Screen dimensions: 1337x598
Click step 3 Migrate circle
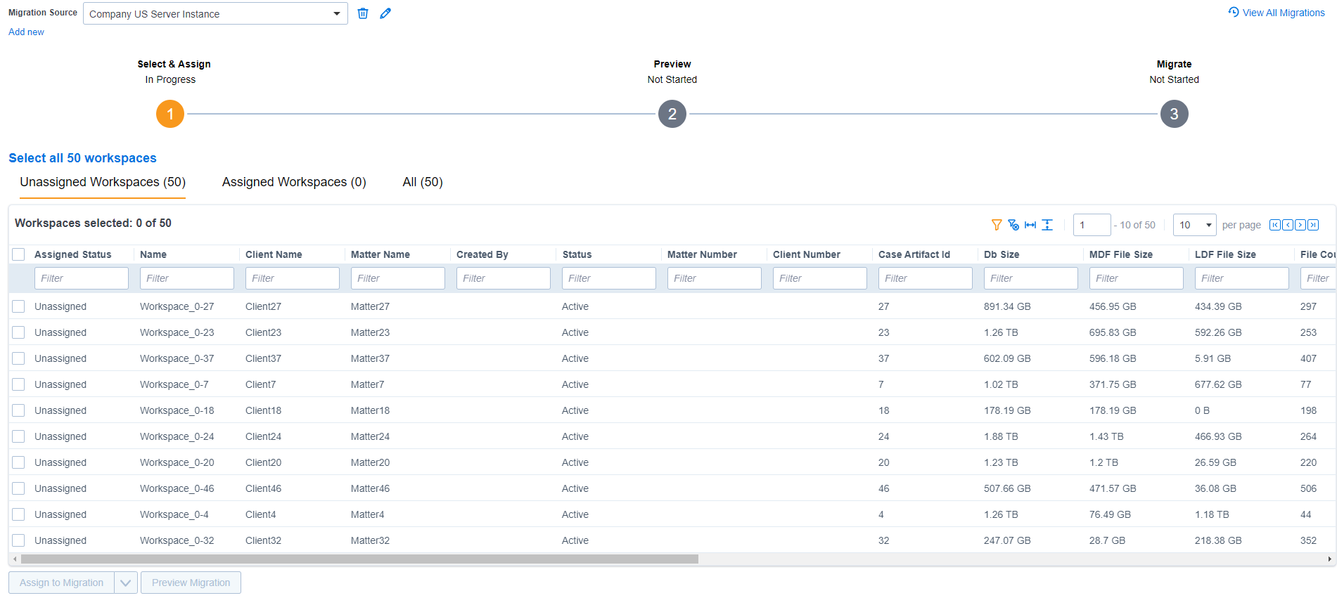(x=1175, y=114)
